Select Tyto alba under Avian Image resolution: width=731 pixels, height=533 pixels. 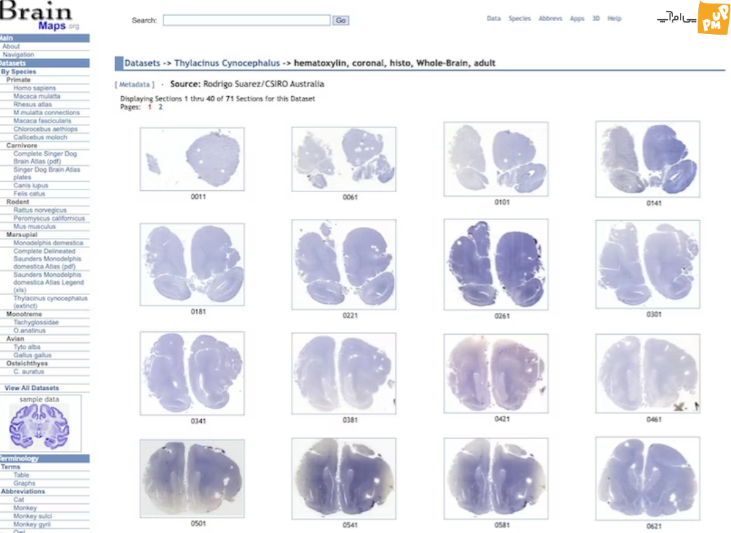point(27,347)
